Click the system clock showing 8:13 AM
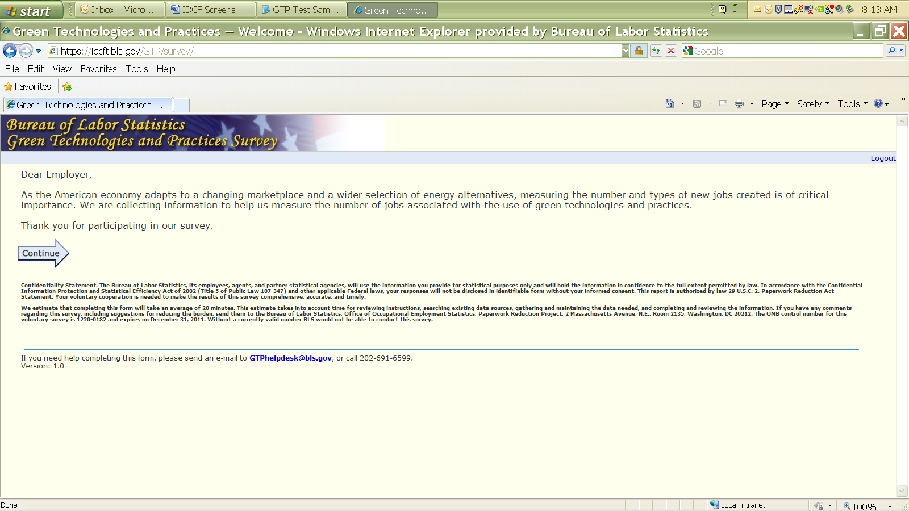909x511 pixels. pos(879,10)
